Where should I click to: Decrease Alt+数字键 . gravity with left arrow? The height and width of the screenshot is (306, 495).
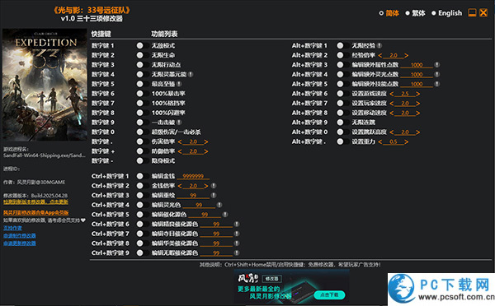(x=380, y=142)
